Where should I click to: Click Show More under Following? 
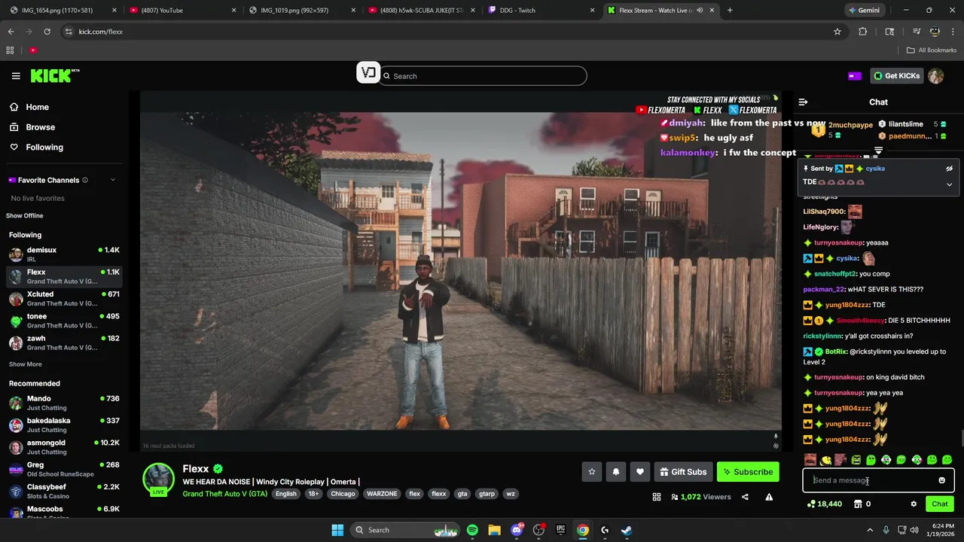(x=25, y=364)
